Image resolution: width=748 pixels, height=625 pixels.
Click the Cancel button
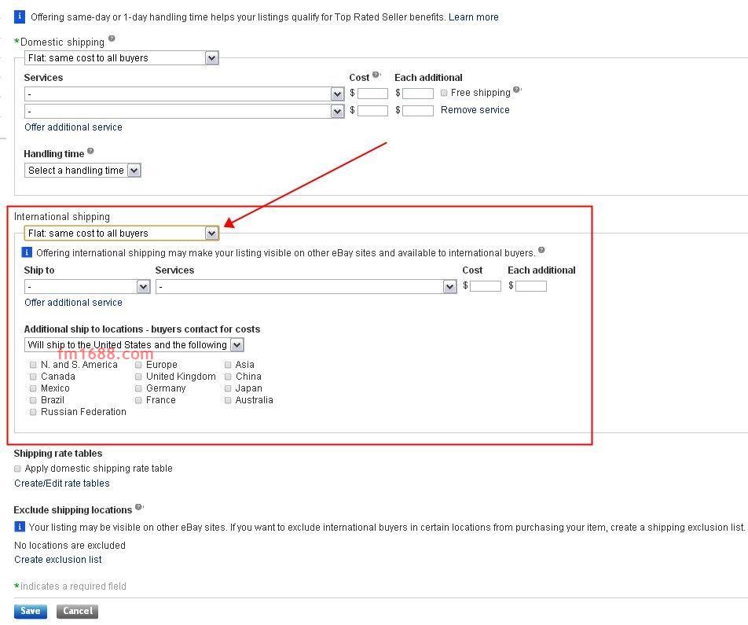tap(77, 611)
